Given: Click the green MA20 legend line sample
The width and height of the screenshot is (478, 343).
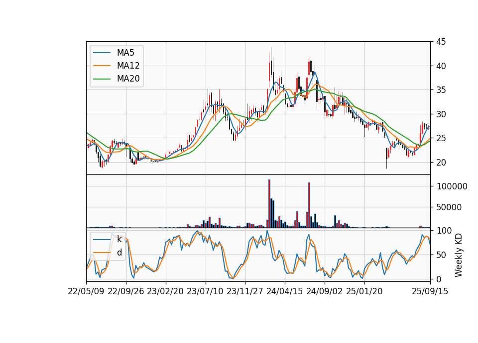Looking at the screenshot, I should [x=102, y=79].
